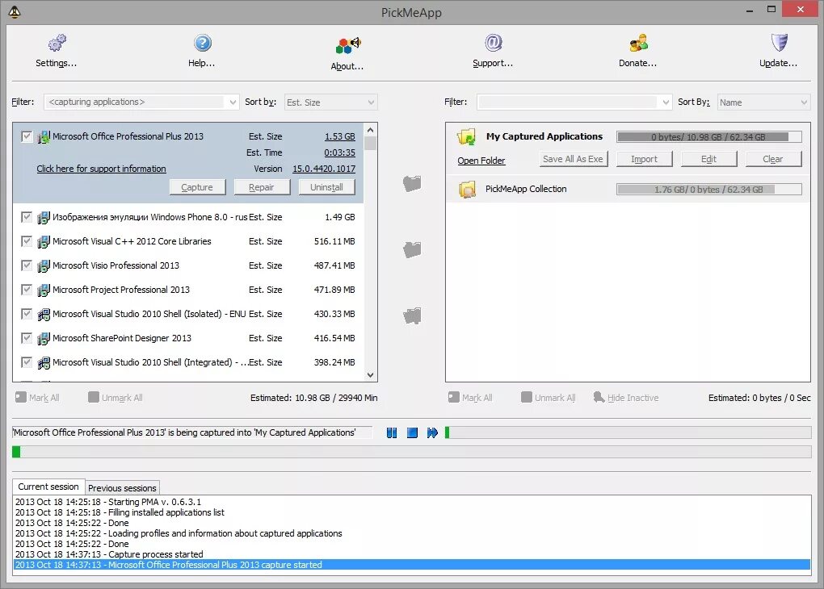Open the Donate icon

coord(638,43)
